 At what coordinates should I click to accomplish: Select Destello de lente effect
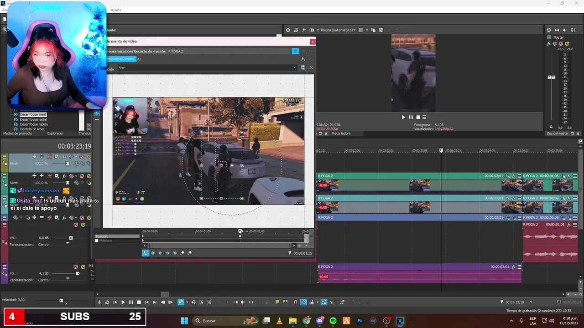point(32,129)
